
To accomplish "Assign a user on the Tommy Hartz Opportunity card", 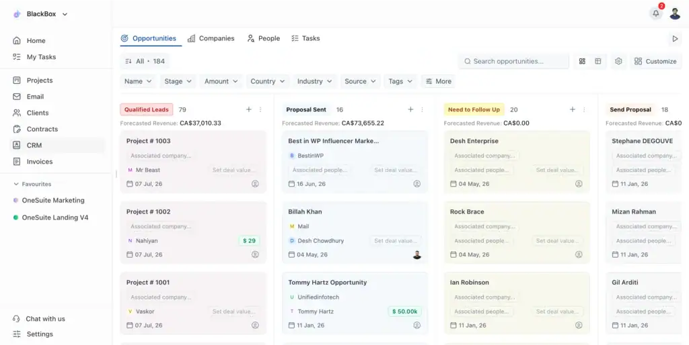I will click(x=417, y=326).
